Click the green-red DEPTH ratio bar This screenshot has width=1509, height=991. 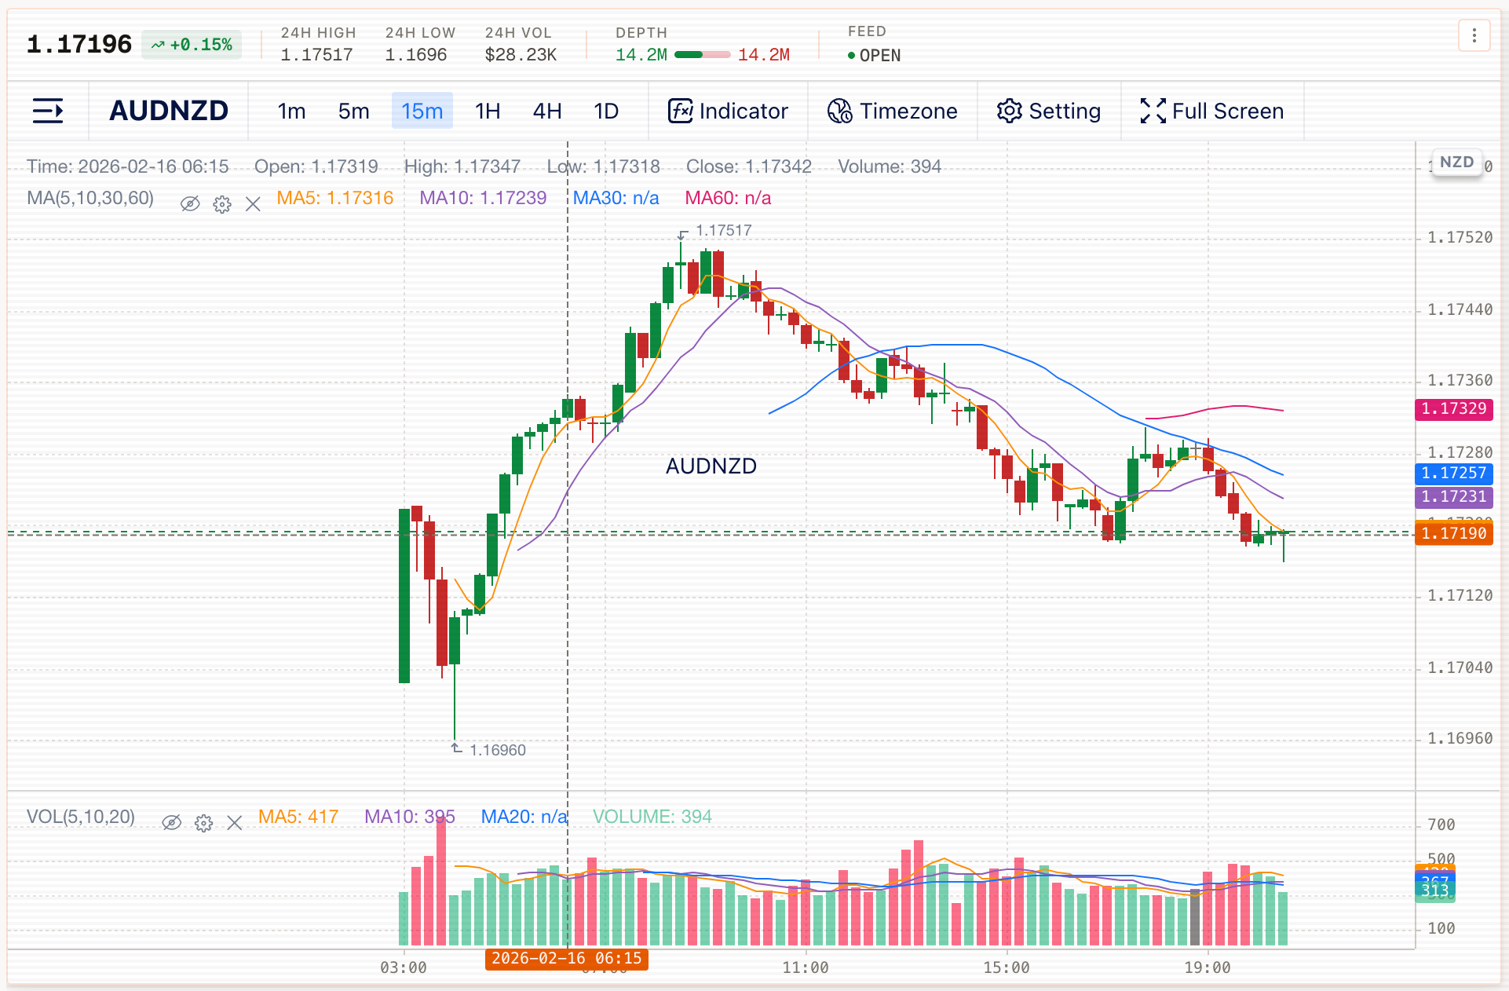[x=701, y=55]
